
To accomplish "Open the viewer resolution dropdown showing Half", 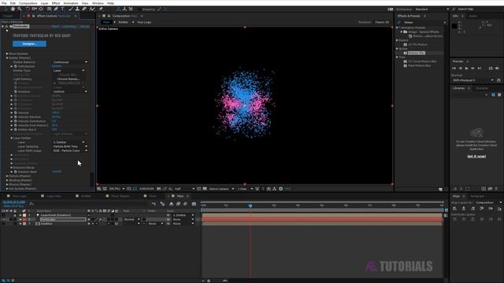I will (184, 189).
